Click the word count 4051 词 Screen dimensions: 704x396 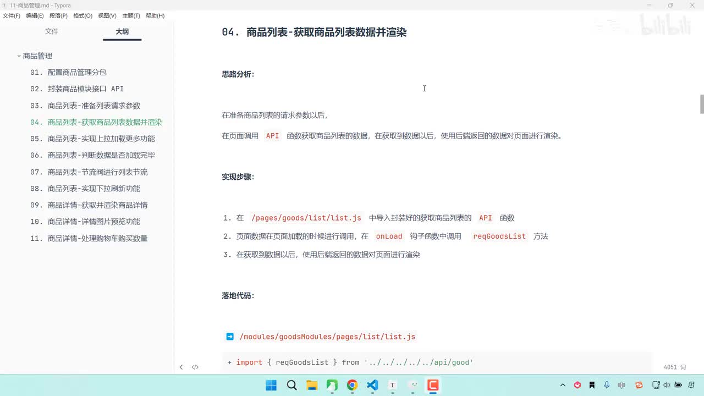click(675, 367)
